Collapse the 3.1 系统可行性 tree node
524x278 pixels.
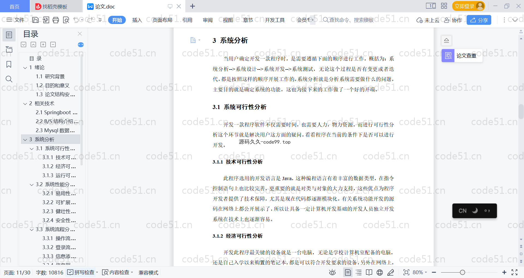[x=32, y=149]
